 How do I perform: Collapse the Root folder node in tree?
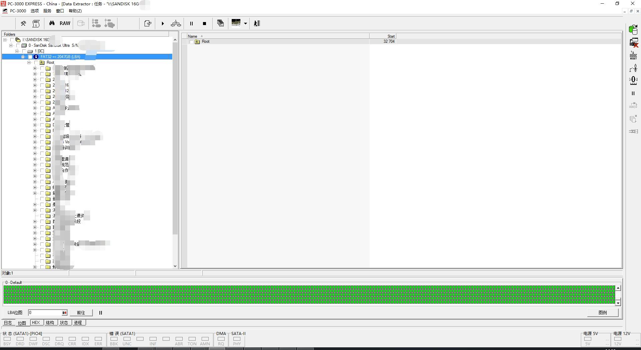(x=29, y=62)
